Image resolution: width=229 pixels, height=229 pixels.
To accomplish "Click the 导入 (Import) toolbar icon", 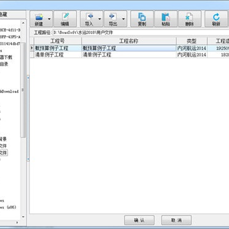I will click(x=89, y=19).
